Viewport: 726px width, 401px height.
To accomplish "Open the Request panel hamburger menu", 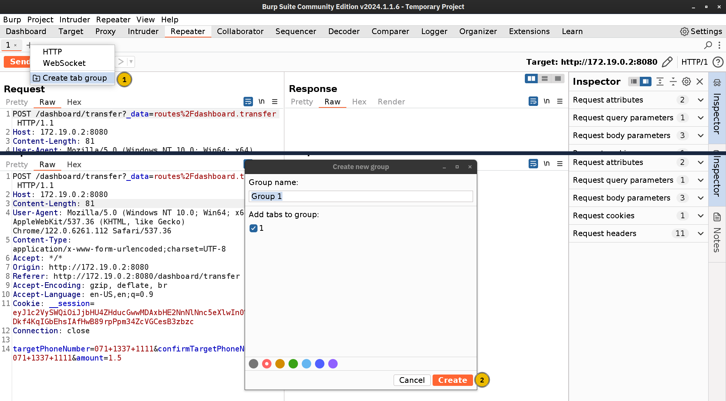I will pyautogui.click(x=275, y=101).
